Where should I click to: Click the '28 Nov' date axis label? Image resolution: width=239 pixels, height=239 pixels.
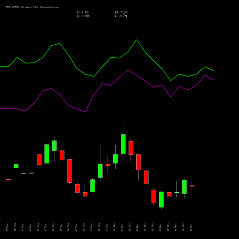(x=114, y=228)
